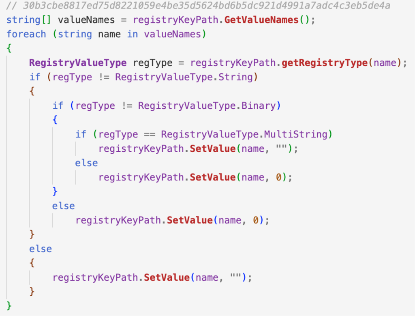Click SetValue directly under the MultiString check
This screenshot has width=415, height=316.
[212, 148]
